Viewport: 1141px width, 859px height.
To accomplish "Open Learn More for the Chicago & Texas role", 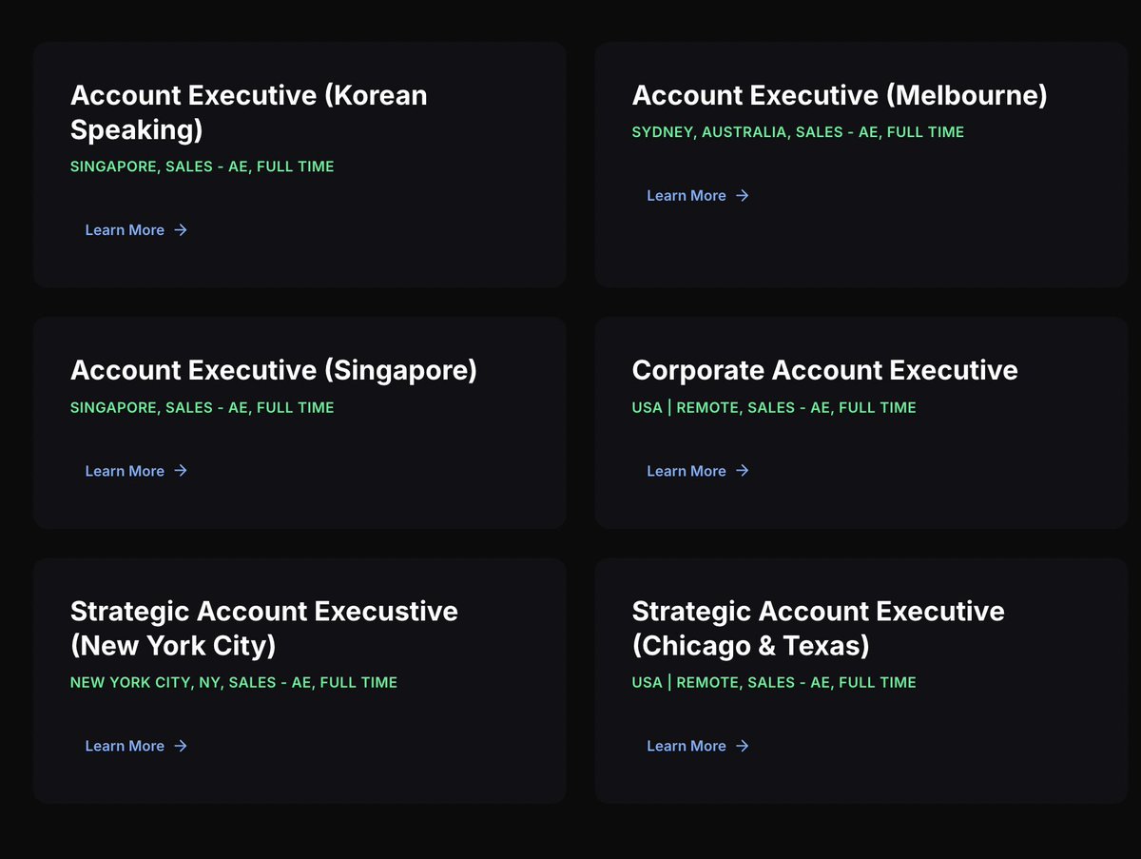I will tap(698, 746).
